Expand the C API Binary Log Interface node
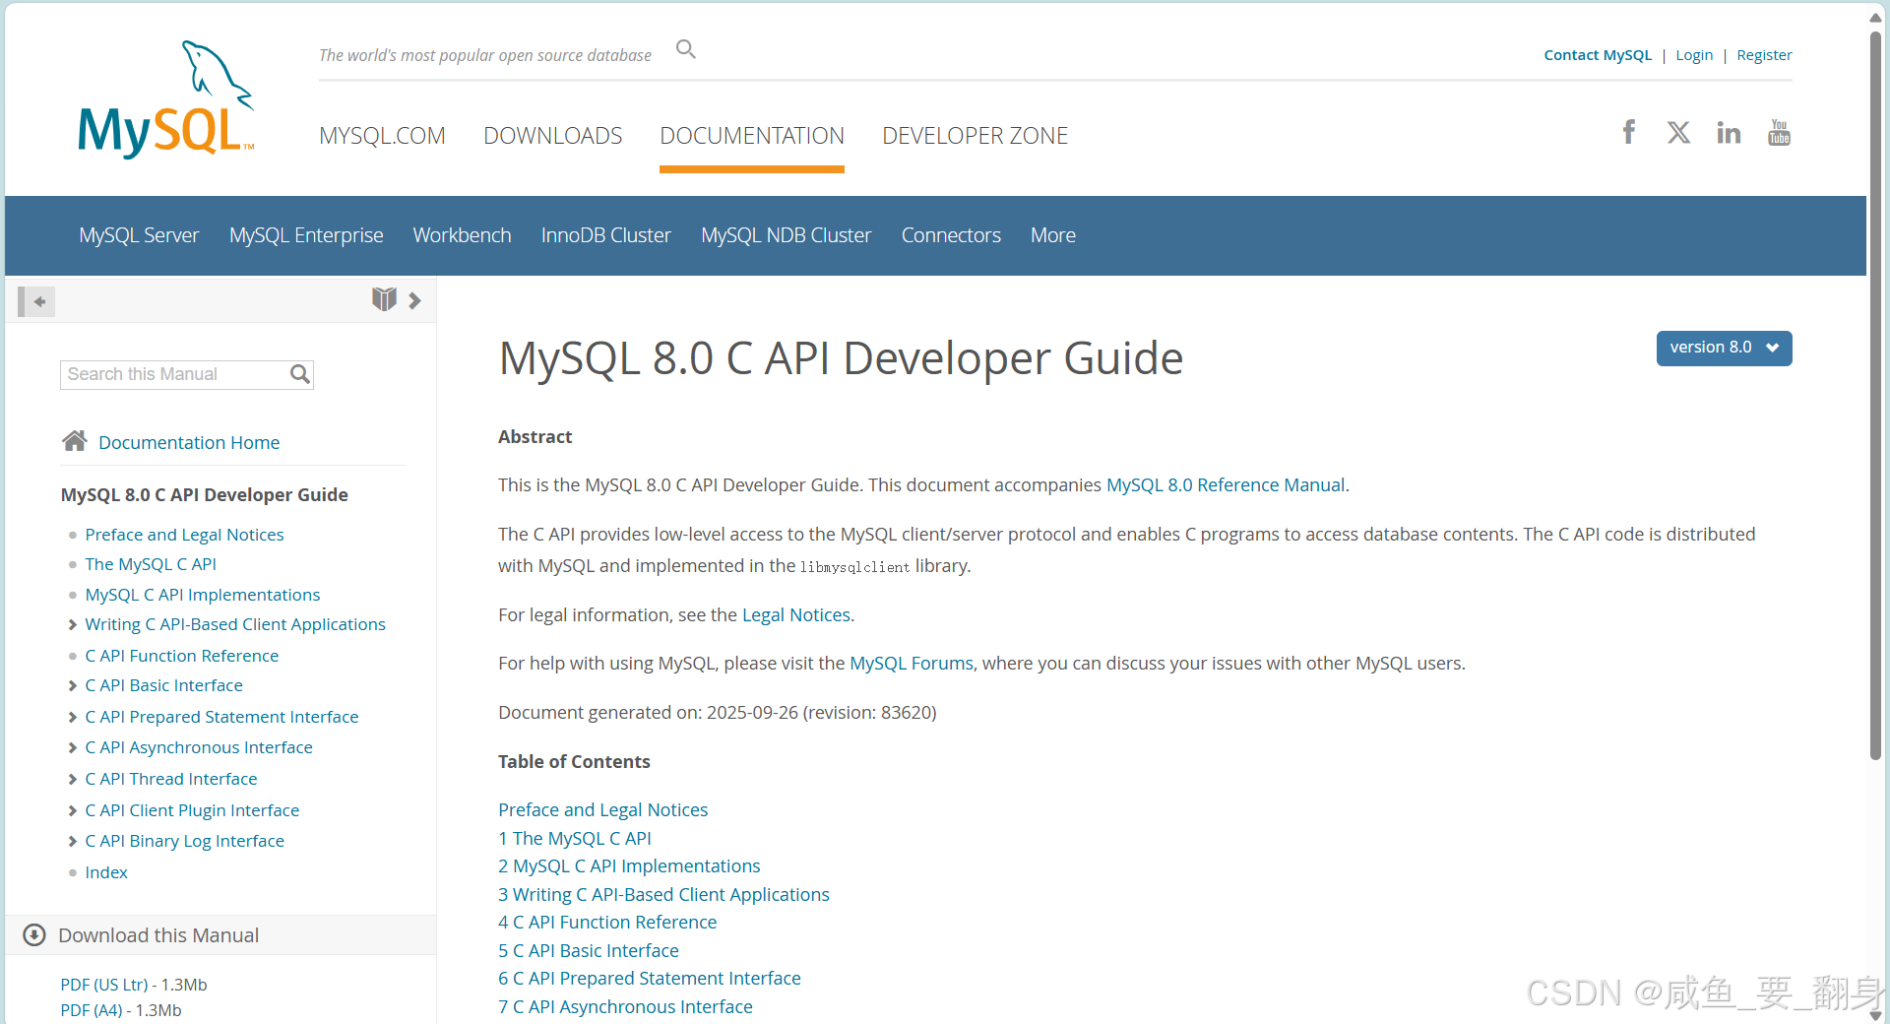This screenshot has width=1890, height=1024. click(x=73, y=842)
